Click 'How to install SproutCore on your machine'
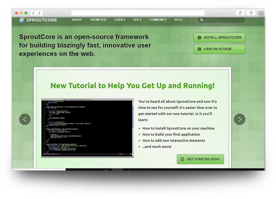 [x=178, y=128]
